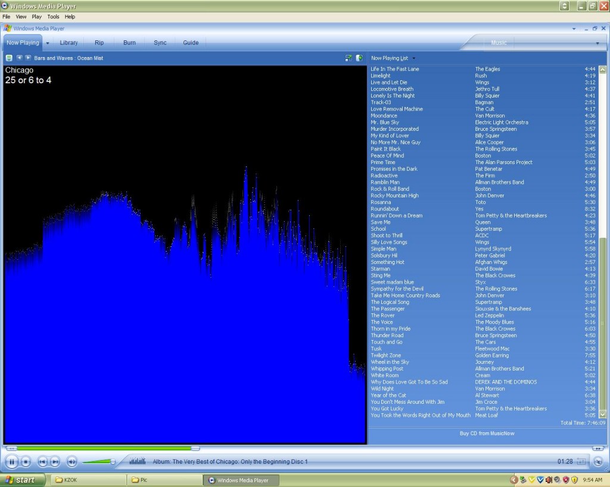This screenshot has width=610, height=487.
Task: Click the green seek bar progress
Action: [104, 448]
